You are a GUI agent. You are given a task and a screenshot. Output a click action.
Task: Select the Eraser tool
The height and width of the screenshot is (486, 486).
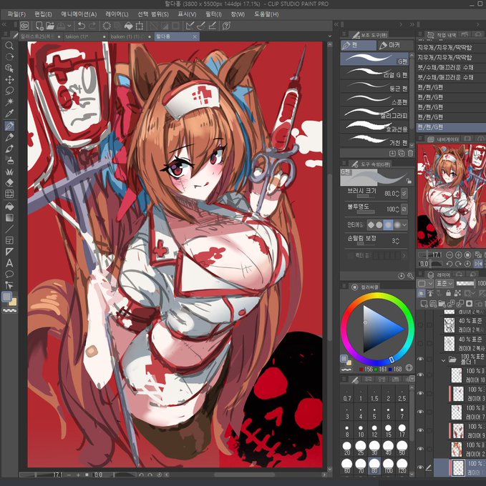9,182
